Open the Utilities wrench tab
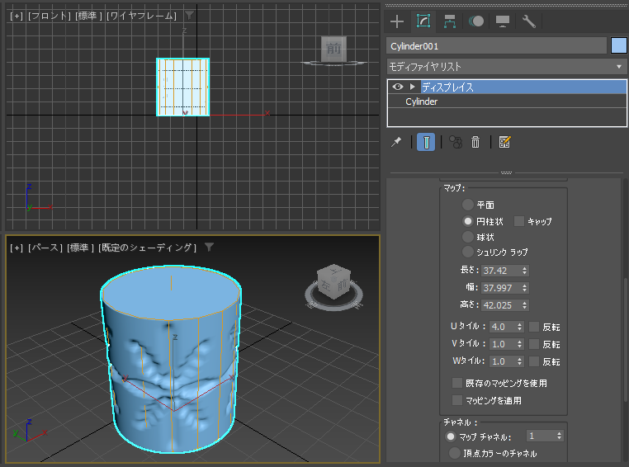The image size is (629, 467). (529, 21)
